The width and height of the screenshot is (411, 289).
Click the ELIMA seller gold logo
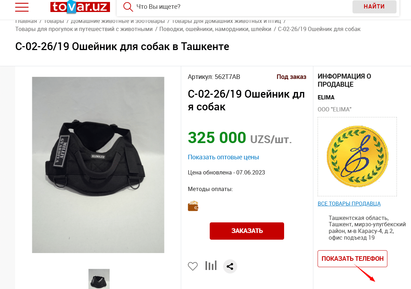tap(357, 156)
